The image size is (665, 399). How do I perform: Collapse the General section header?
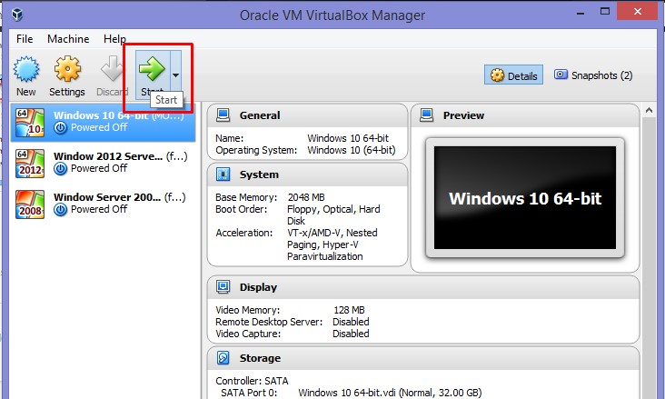(x=259, y=115)
